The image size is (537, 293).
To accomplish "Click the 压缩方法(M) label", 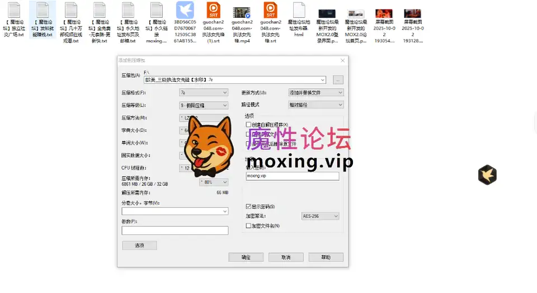I will (x=134, y=118).
